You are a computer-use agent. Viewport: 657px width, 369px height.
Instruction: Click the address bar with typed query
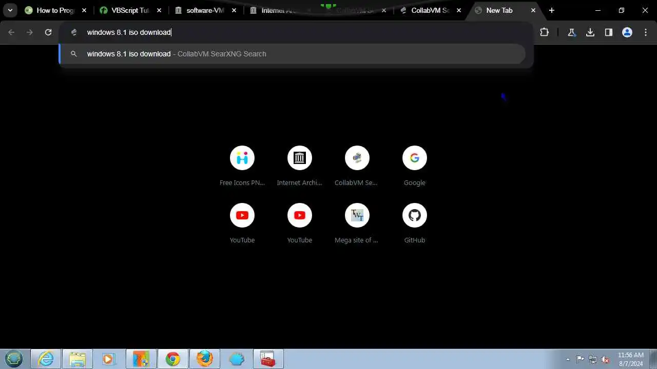(x=296, y=32)
